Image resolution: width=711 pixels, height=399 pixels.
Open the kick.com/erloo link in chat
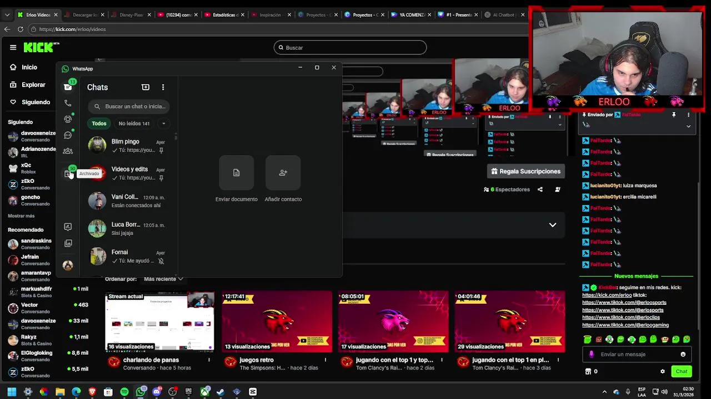point(607,295)
